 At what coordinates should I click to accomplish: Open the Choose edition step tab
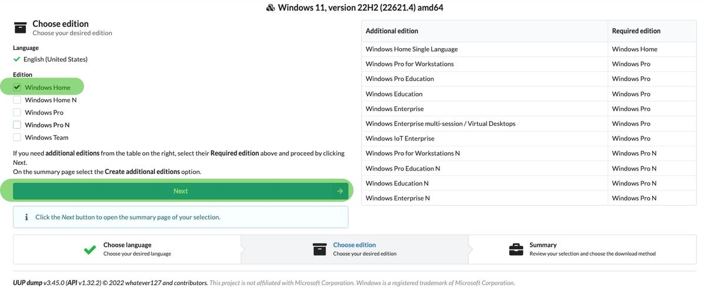coord(354,250)
